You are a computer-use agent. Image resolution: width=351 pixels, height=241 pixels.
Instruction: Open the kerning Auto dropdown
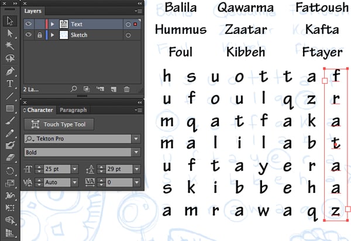click(x=75, y=183)
